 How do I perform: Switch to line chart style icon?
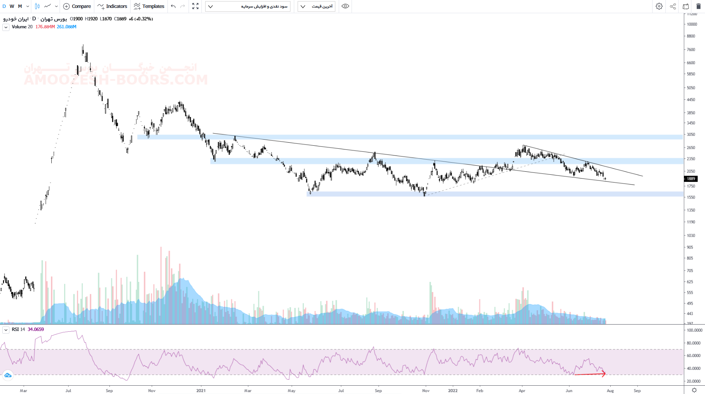pos(48,6)
